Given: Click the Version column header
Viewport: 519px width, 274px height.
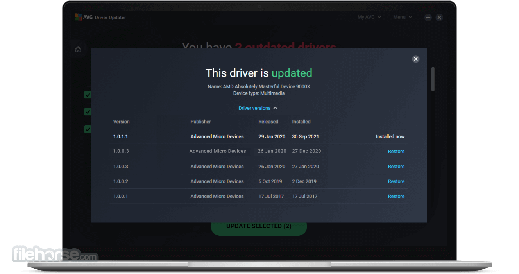Looking at the screenshot, I should point(121,122).
